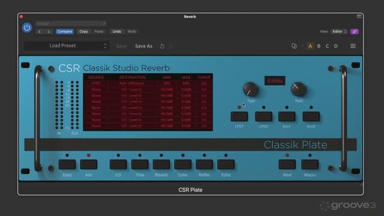
Task: Click the MIN column header
Action: pyautogui.click(x=167, y=77)
